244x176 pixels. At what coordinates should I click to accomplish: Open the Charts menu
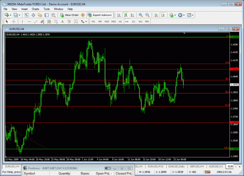(35, 9)
